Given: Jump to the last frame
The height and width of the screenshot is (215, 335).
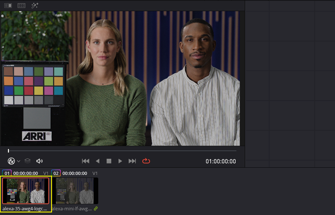Looking at the screenshot, I should (x=132, y=161).
